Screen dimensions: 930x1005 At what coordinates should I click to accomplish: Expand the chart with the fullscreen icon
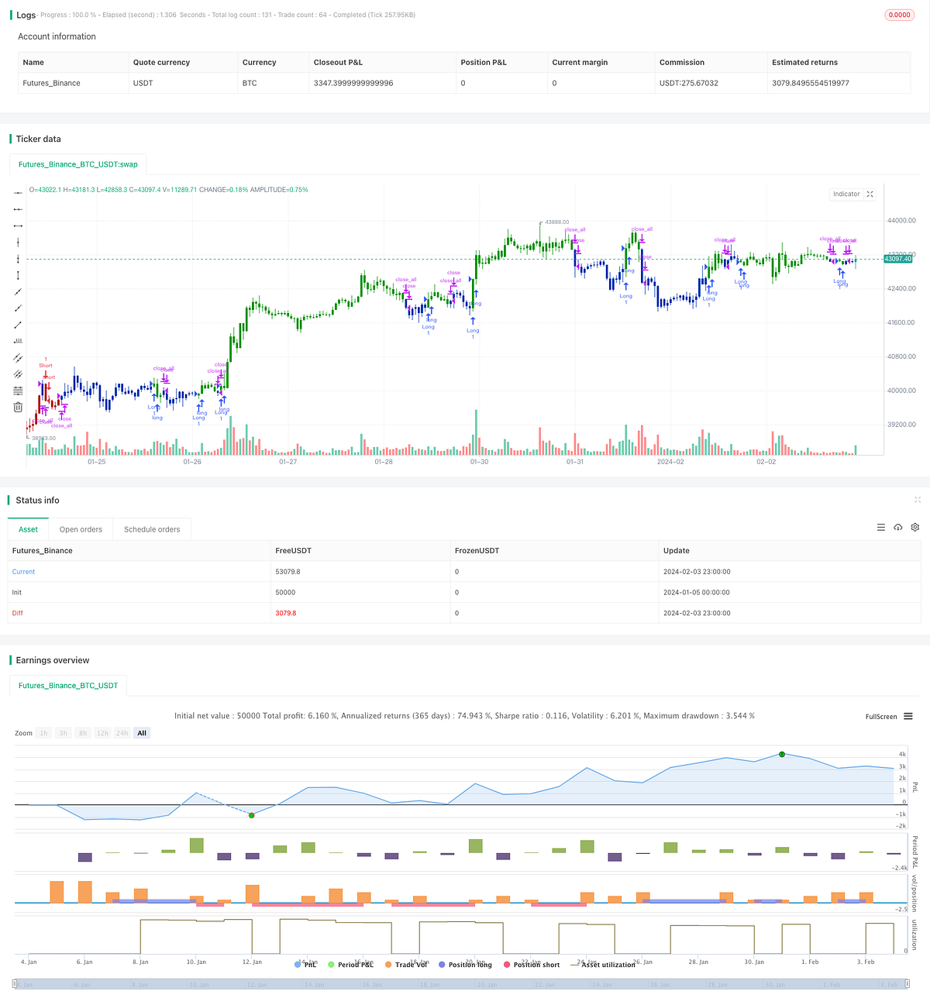click(870, 194)
